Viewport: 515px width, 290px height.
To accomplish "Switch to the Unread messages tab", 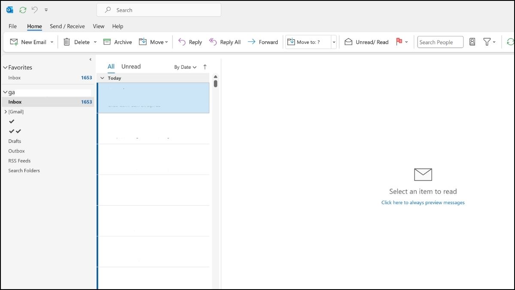I will coord(131,67).
